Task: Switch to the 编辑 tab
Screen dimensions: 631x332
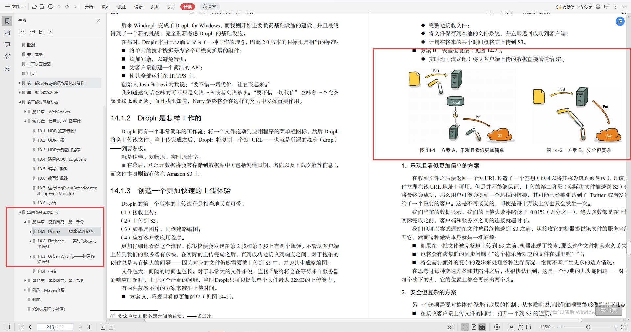Action: [138, 7]
